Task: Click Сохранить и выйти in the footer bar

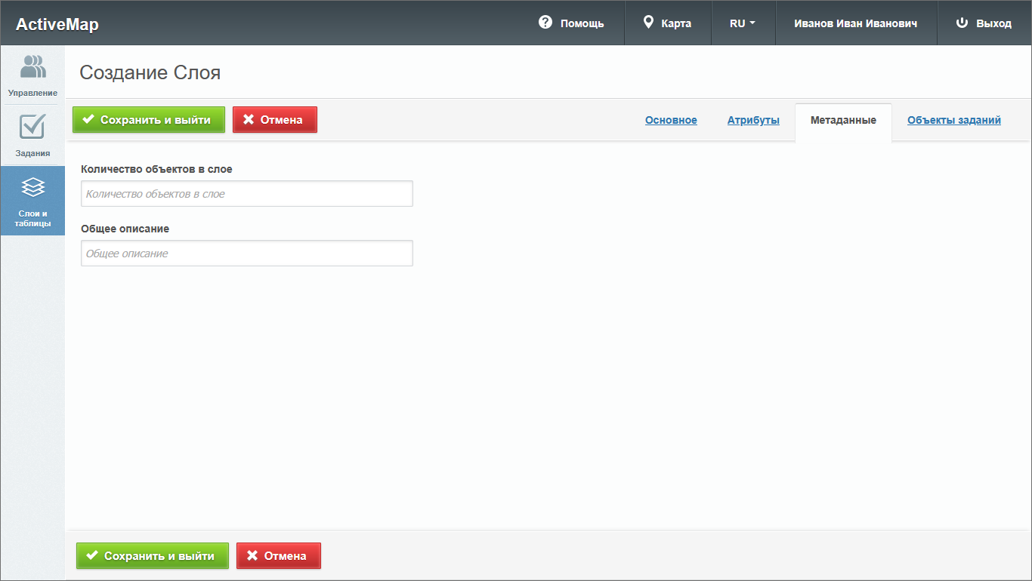Action: click(152, 555)
